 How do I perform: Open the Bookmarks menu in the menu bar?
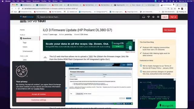click(36, 1)
